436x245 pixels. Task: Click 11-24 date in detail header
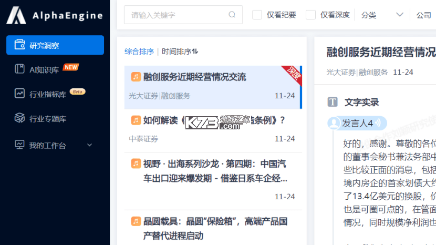pos(403,73)
